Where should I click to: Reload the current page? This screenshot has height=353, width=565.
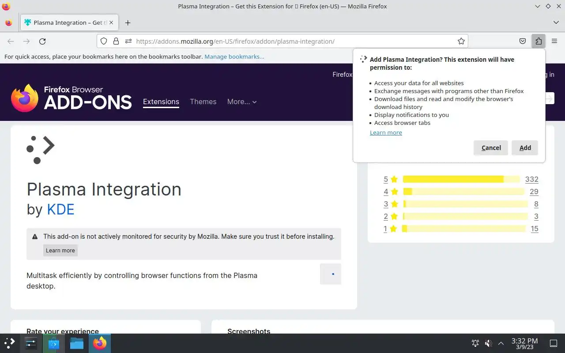pyautogui.click(x=42, y=41)
